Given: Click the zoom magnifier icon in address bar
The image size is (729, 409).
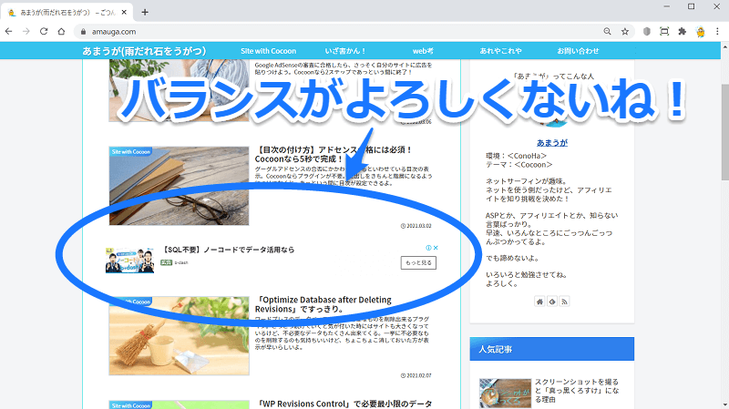Looking at the screenshot, I should pyautogui.click(x=605, y=31).
